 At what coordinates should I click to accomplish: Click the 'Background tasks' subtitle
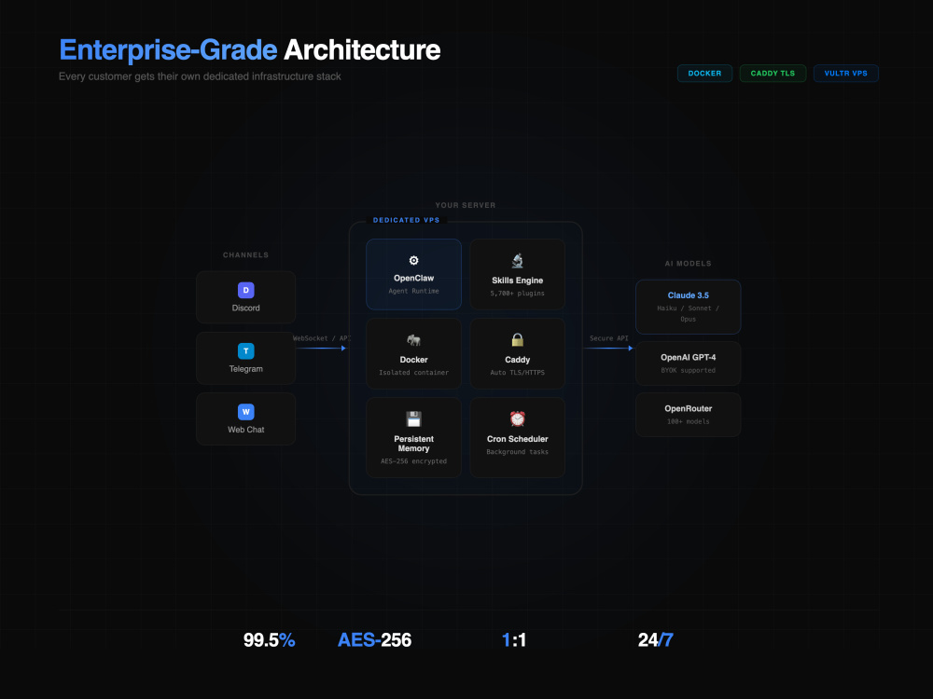[x=518, y=452]
